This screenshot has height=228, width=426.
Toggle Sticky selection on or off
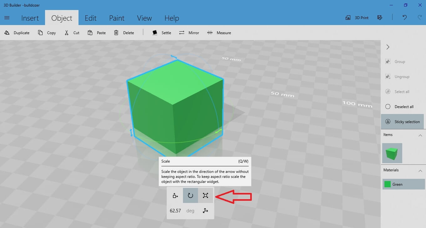pos(402,122)
